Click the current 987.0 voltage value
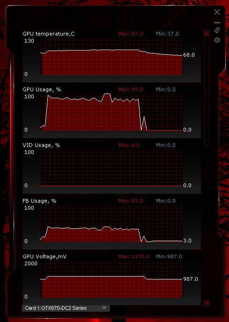Image resolution: width=229 pixels, height=322 pixels. point(190,279)
